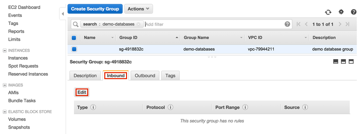Click the Port Range info icon
The image size is (358, 134).
tap(245, 107)
